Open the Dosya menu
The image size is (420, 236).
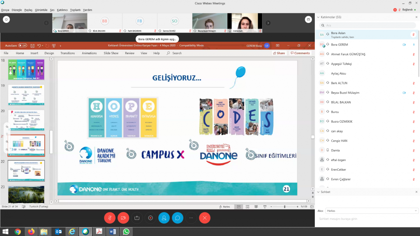(5, 10)
